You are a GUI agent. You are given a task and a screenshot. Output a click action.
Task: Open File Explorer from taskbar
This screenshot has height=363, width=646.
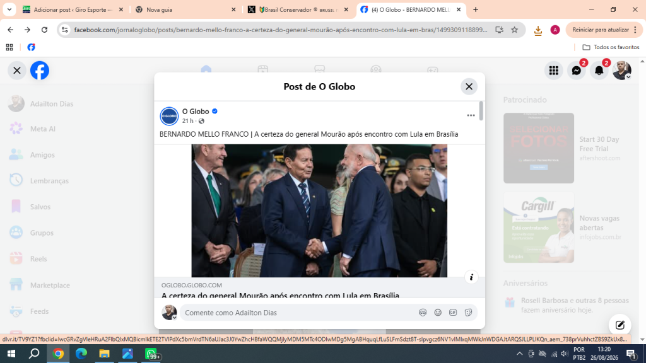point(104,354)
